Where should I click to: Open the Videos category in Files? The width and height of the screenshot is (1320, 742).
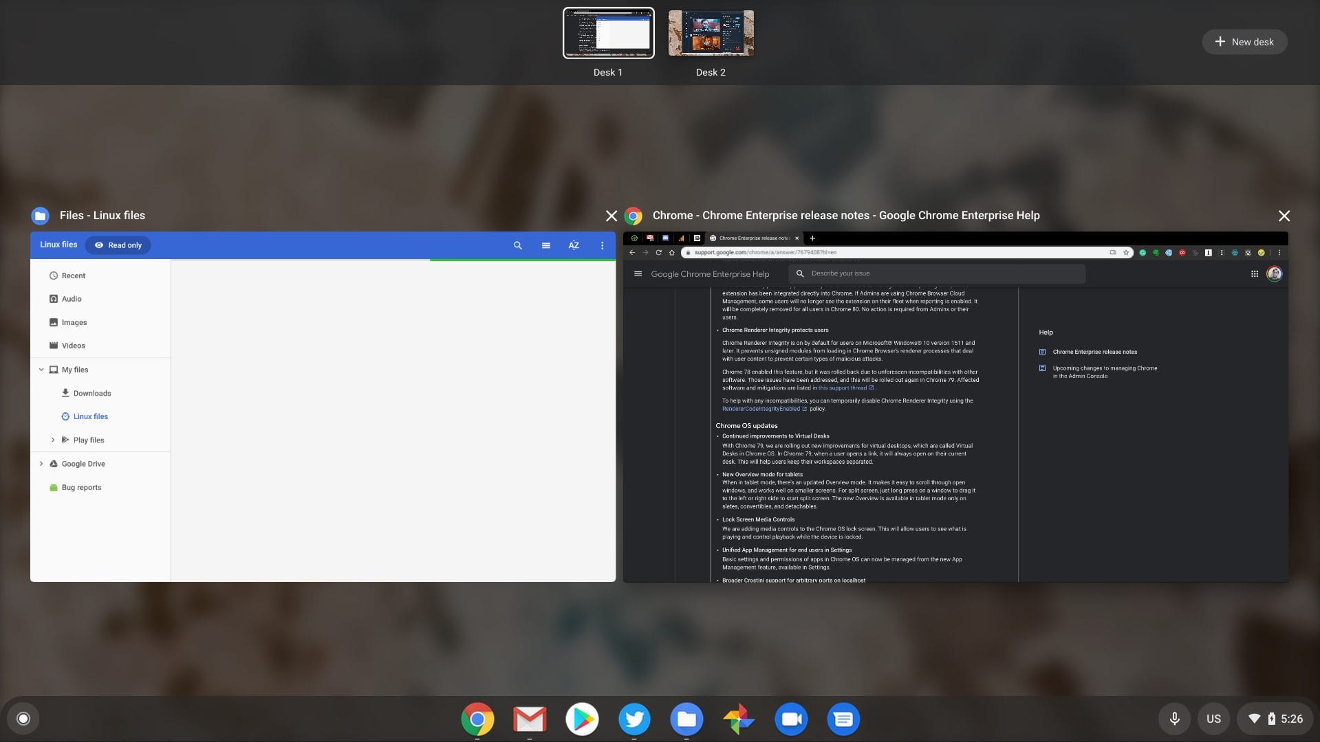100,346
